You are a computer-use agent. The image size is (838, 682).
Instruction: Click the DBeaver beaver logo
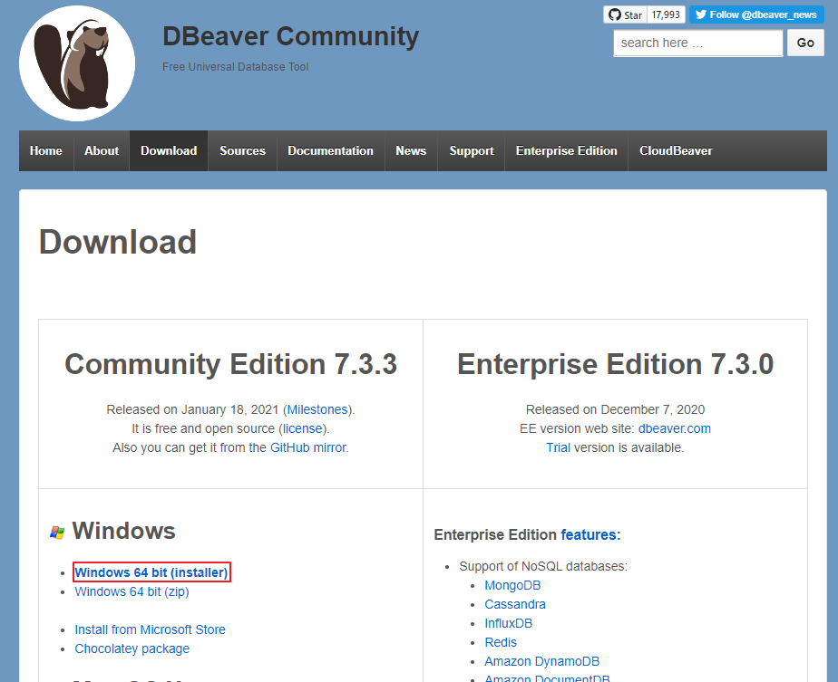77,63
